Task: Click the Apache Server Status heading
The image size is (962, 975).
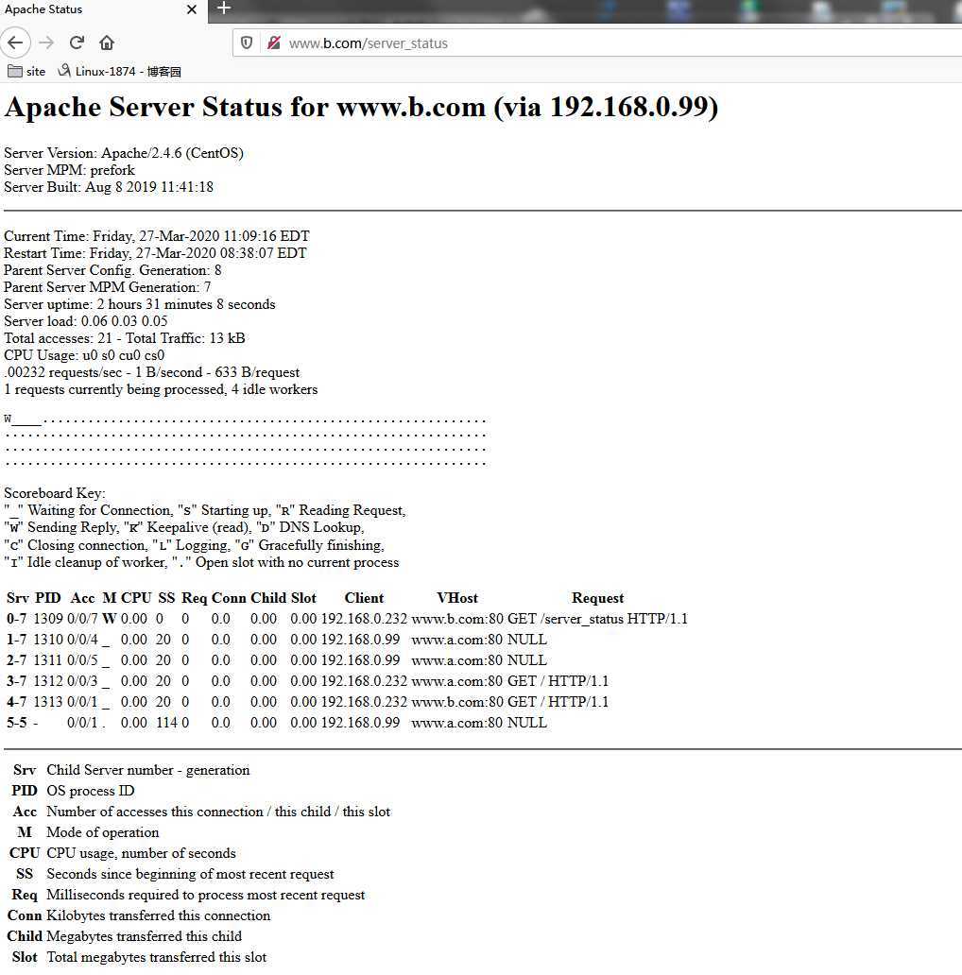Action: click(361, 107)
